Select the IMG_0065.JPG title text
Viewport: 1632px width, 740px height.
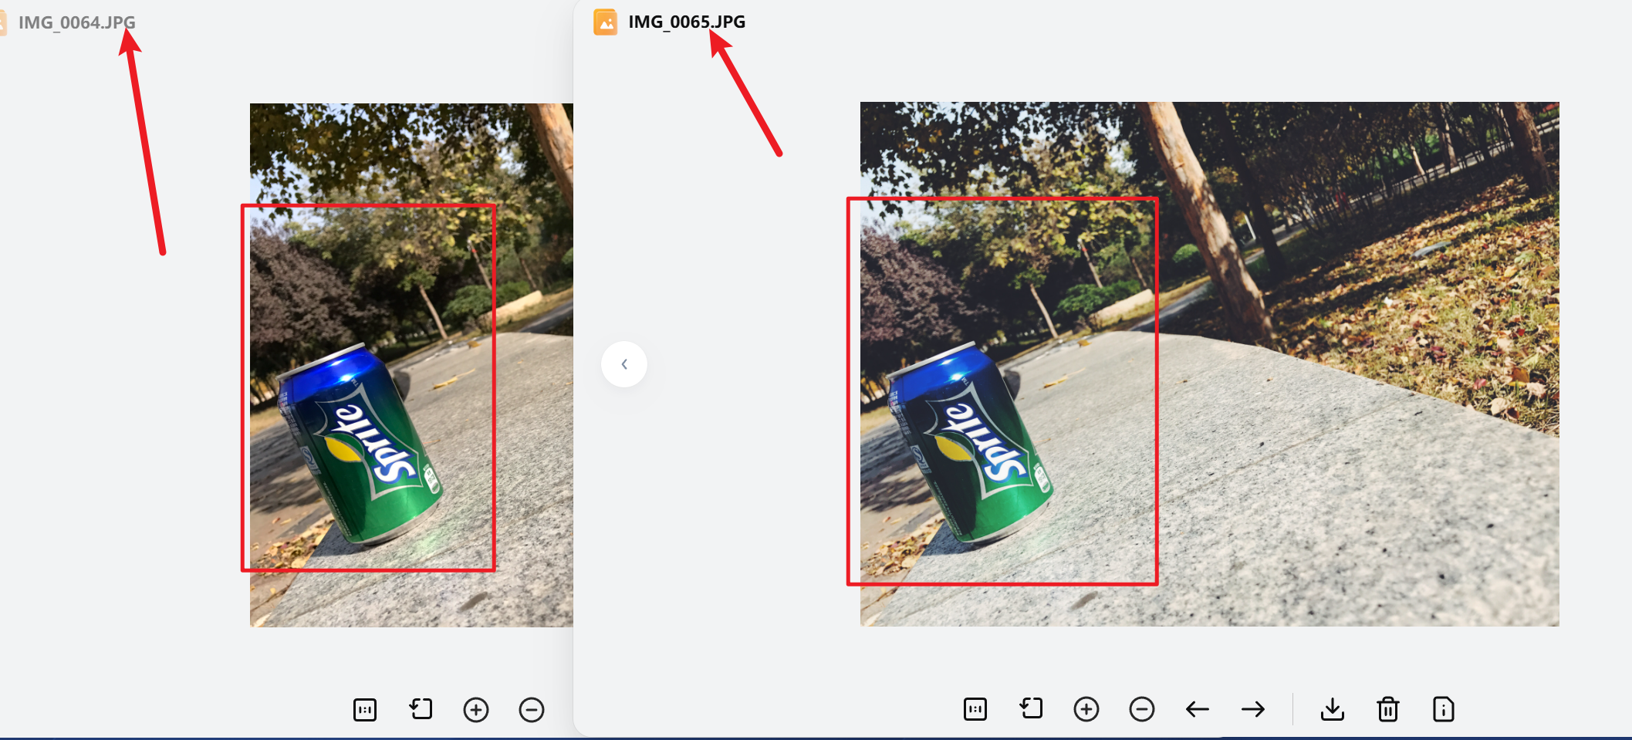click(687, 22)
